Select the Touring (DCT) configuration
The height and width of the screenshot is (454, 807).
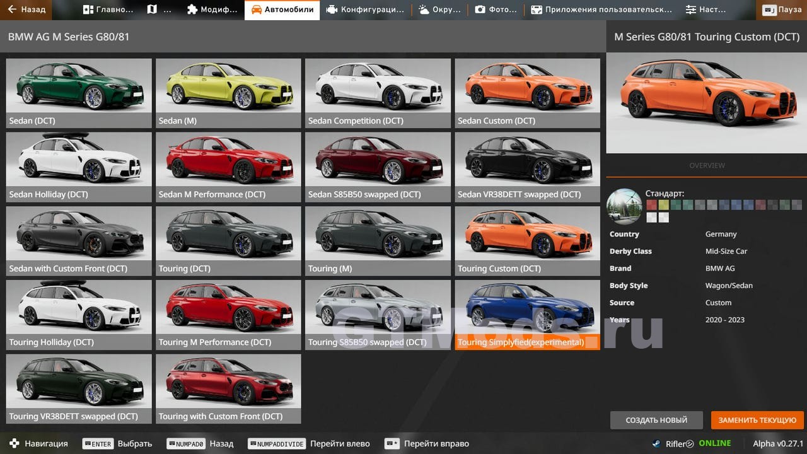coord(228,241)
